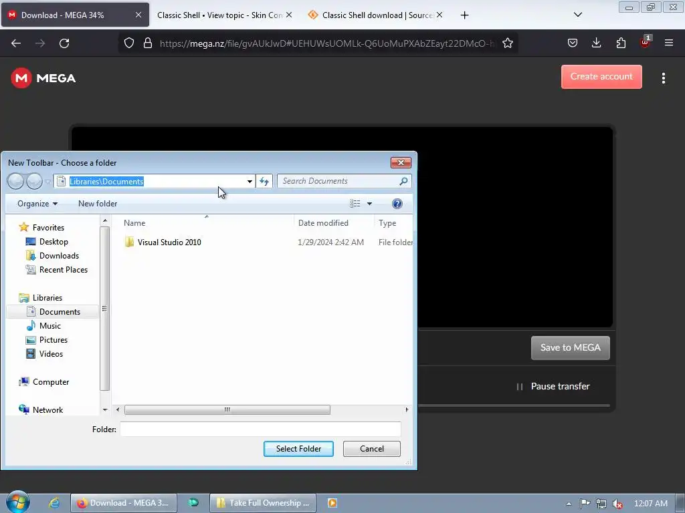
Task: Click the MEGA logo
Action: 43,78
